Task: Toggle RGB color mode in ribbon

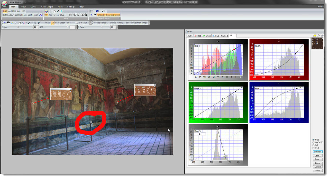Action: [x=5, y=11]
